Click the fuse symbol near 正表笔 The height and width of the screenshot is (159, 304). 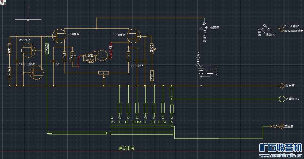click(273, 126)
